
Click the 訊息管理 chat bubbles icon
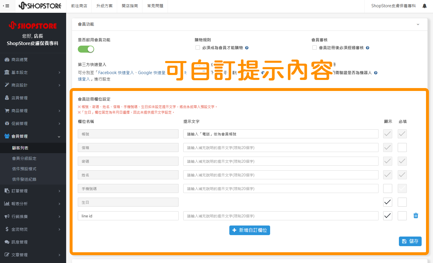tap(7, 242)
